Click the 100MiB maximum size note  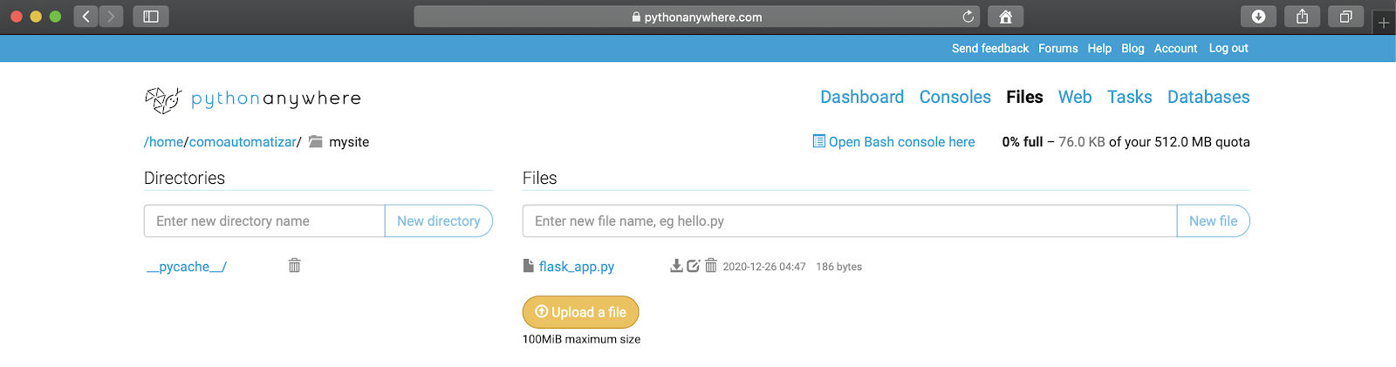[581, 339]
